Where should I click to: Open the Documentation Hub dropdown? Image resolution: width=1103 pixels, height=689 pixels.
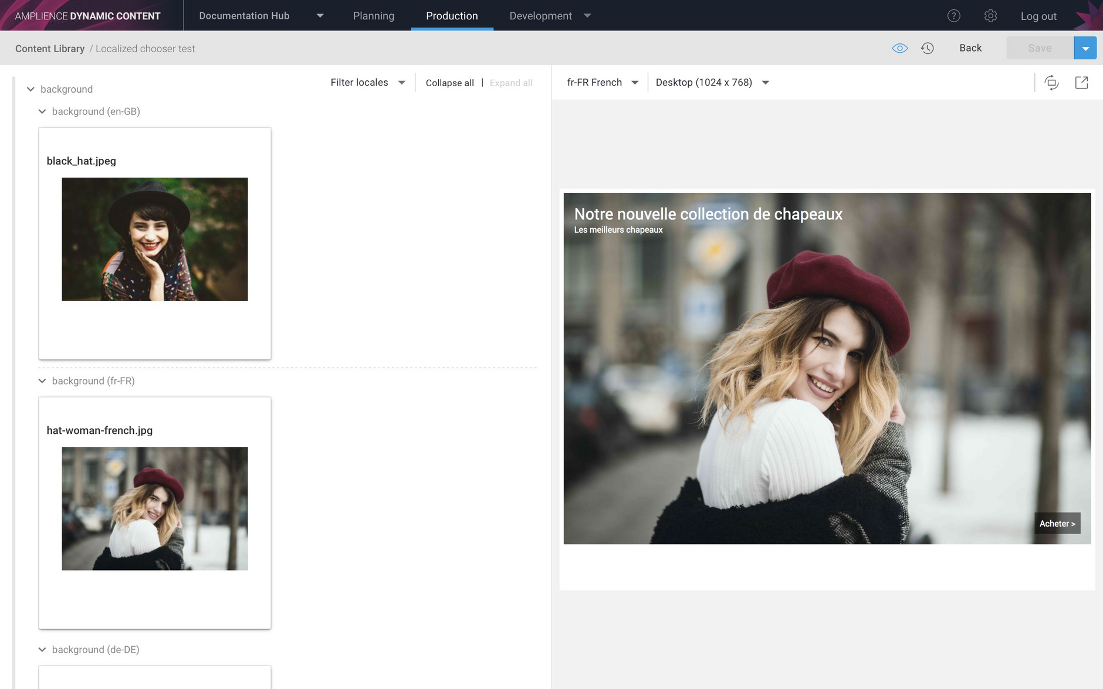point(261,16)
